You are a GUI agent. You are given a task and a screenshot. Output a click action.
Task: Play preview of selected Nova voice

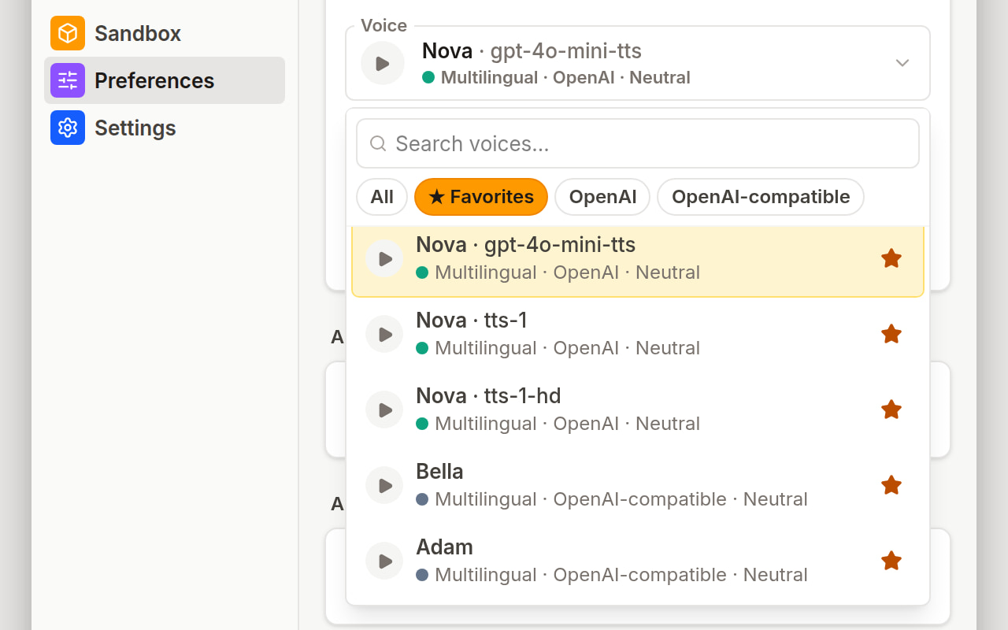point(383,63)
